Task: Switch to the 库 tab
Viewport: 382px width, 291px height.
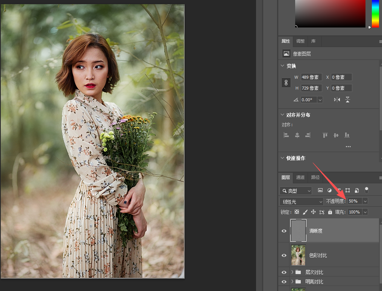Action: click(x=313, y=41)
